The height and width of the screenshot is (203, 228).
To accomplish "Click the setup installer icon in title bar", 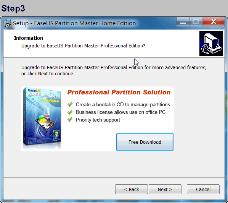I will click(x=7, y=23).
